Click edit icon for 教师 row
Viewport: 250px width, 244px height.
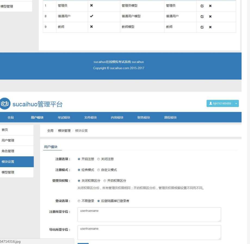tap(202, 27)
